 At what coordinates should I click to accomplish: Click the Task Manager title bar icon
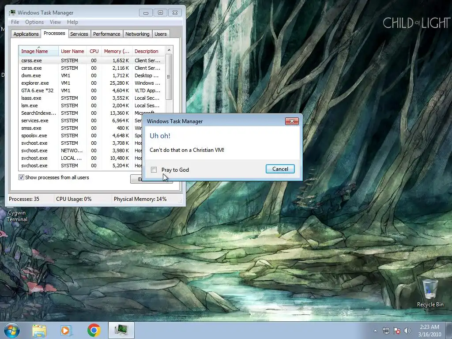pyautogui.click(x=12, y=13)
